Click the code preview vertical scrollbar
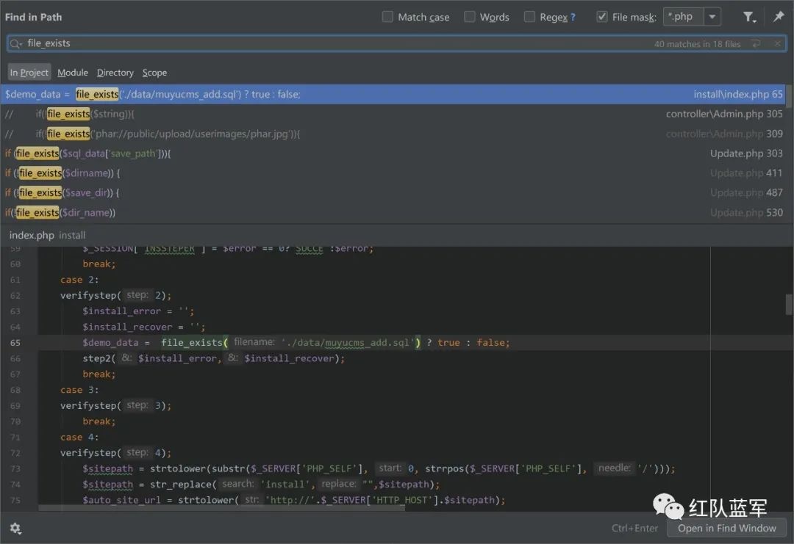Image resolution: width=794 pixels, height=544 pixels. point(789,305)
